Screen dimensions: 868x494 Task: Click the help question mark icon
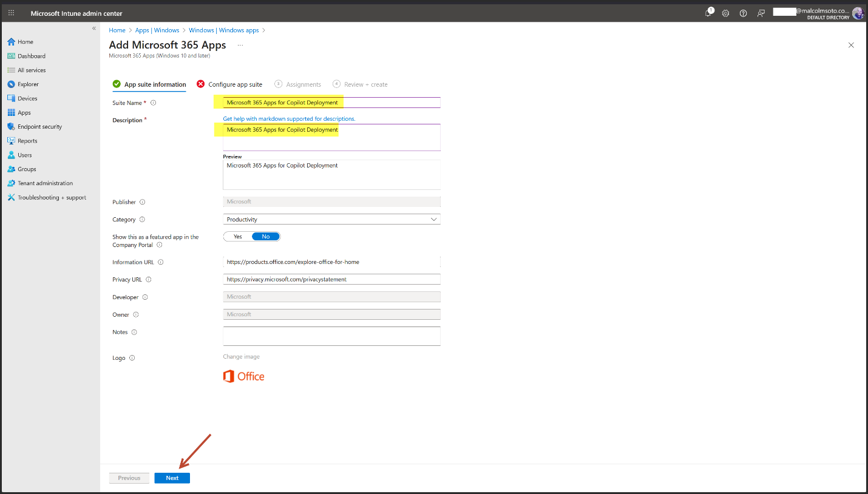743,13
